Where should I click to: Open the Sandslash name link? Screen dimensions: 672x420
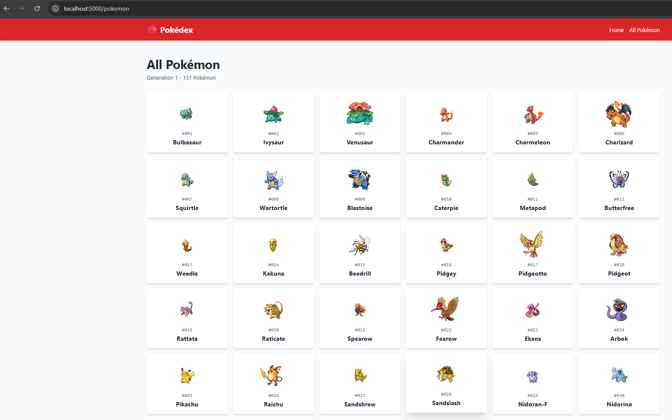point(446,403)
